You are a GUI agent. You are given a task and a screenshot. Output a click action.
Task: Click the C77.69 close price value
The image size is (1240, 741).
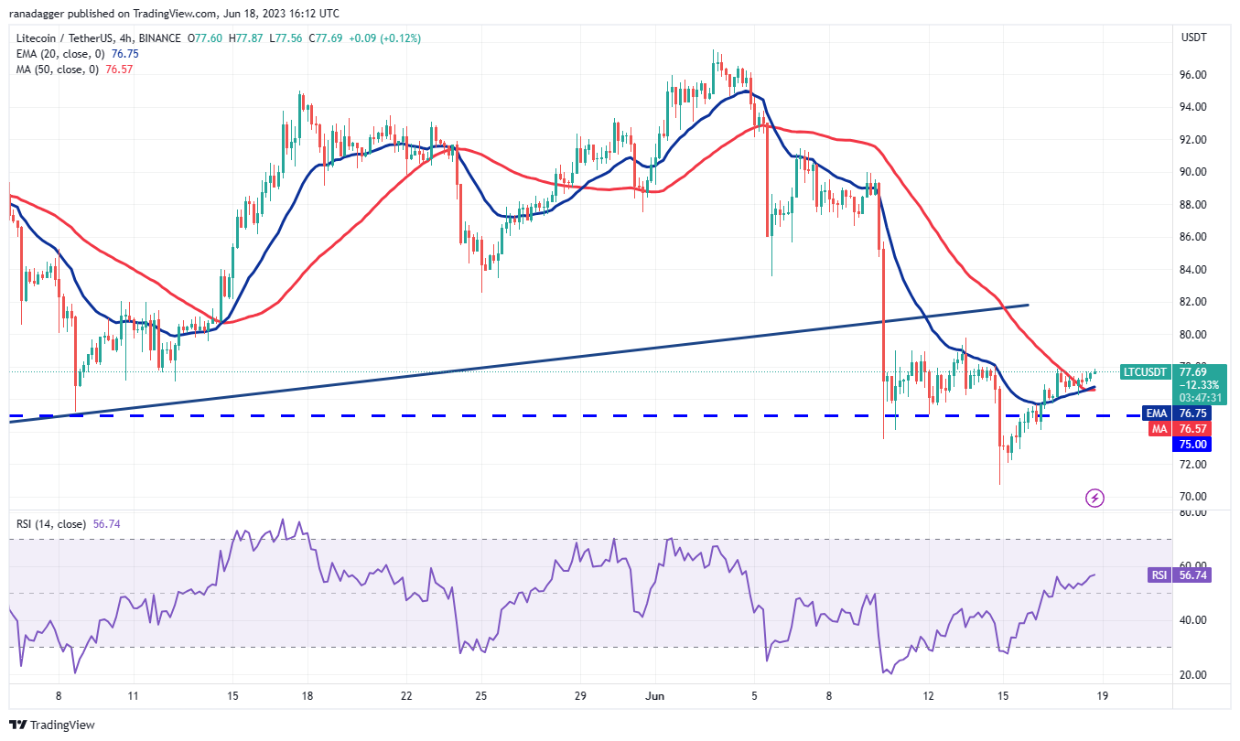325,39
